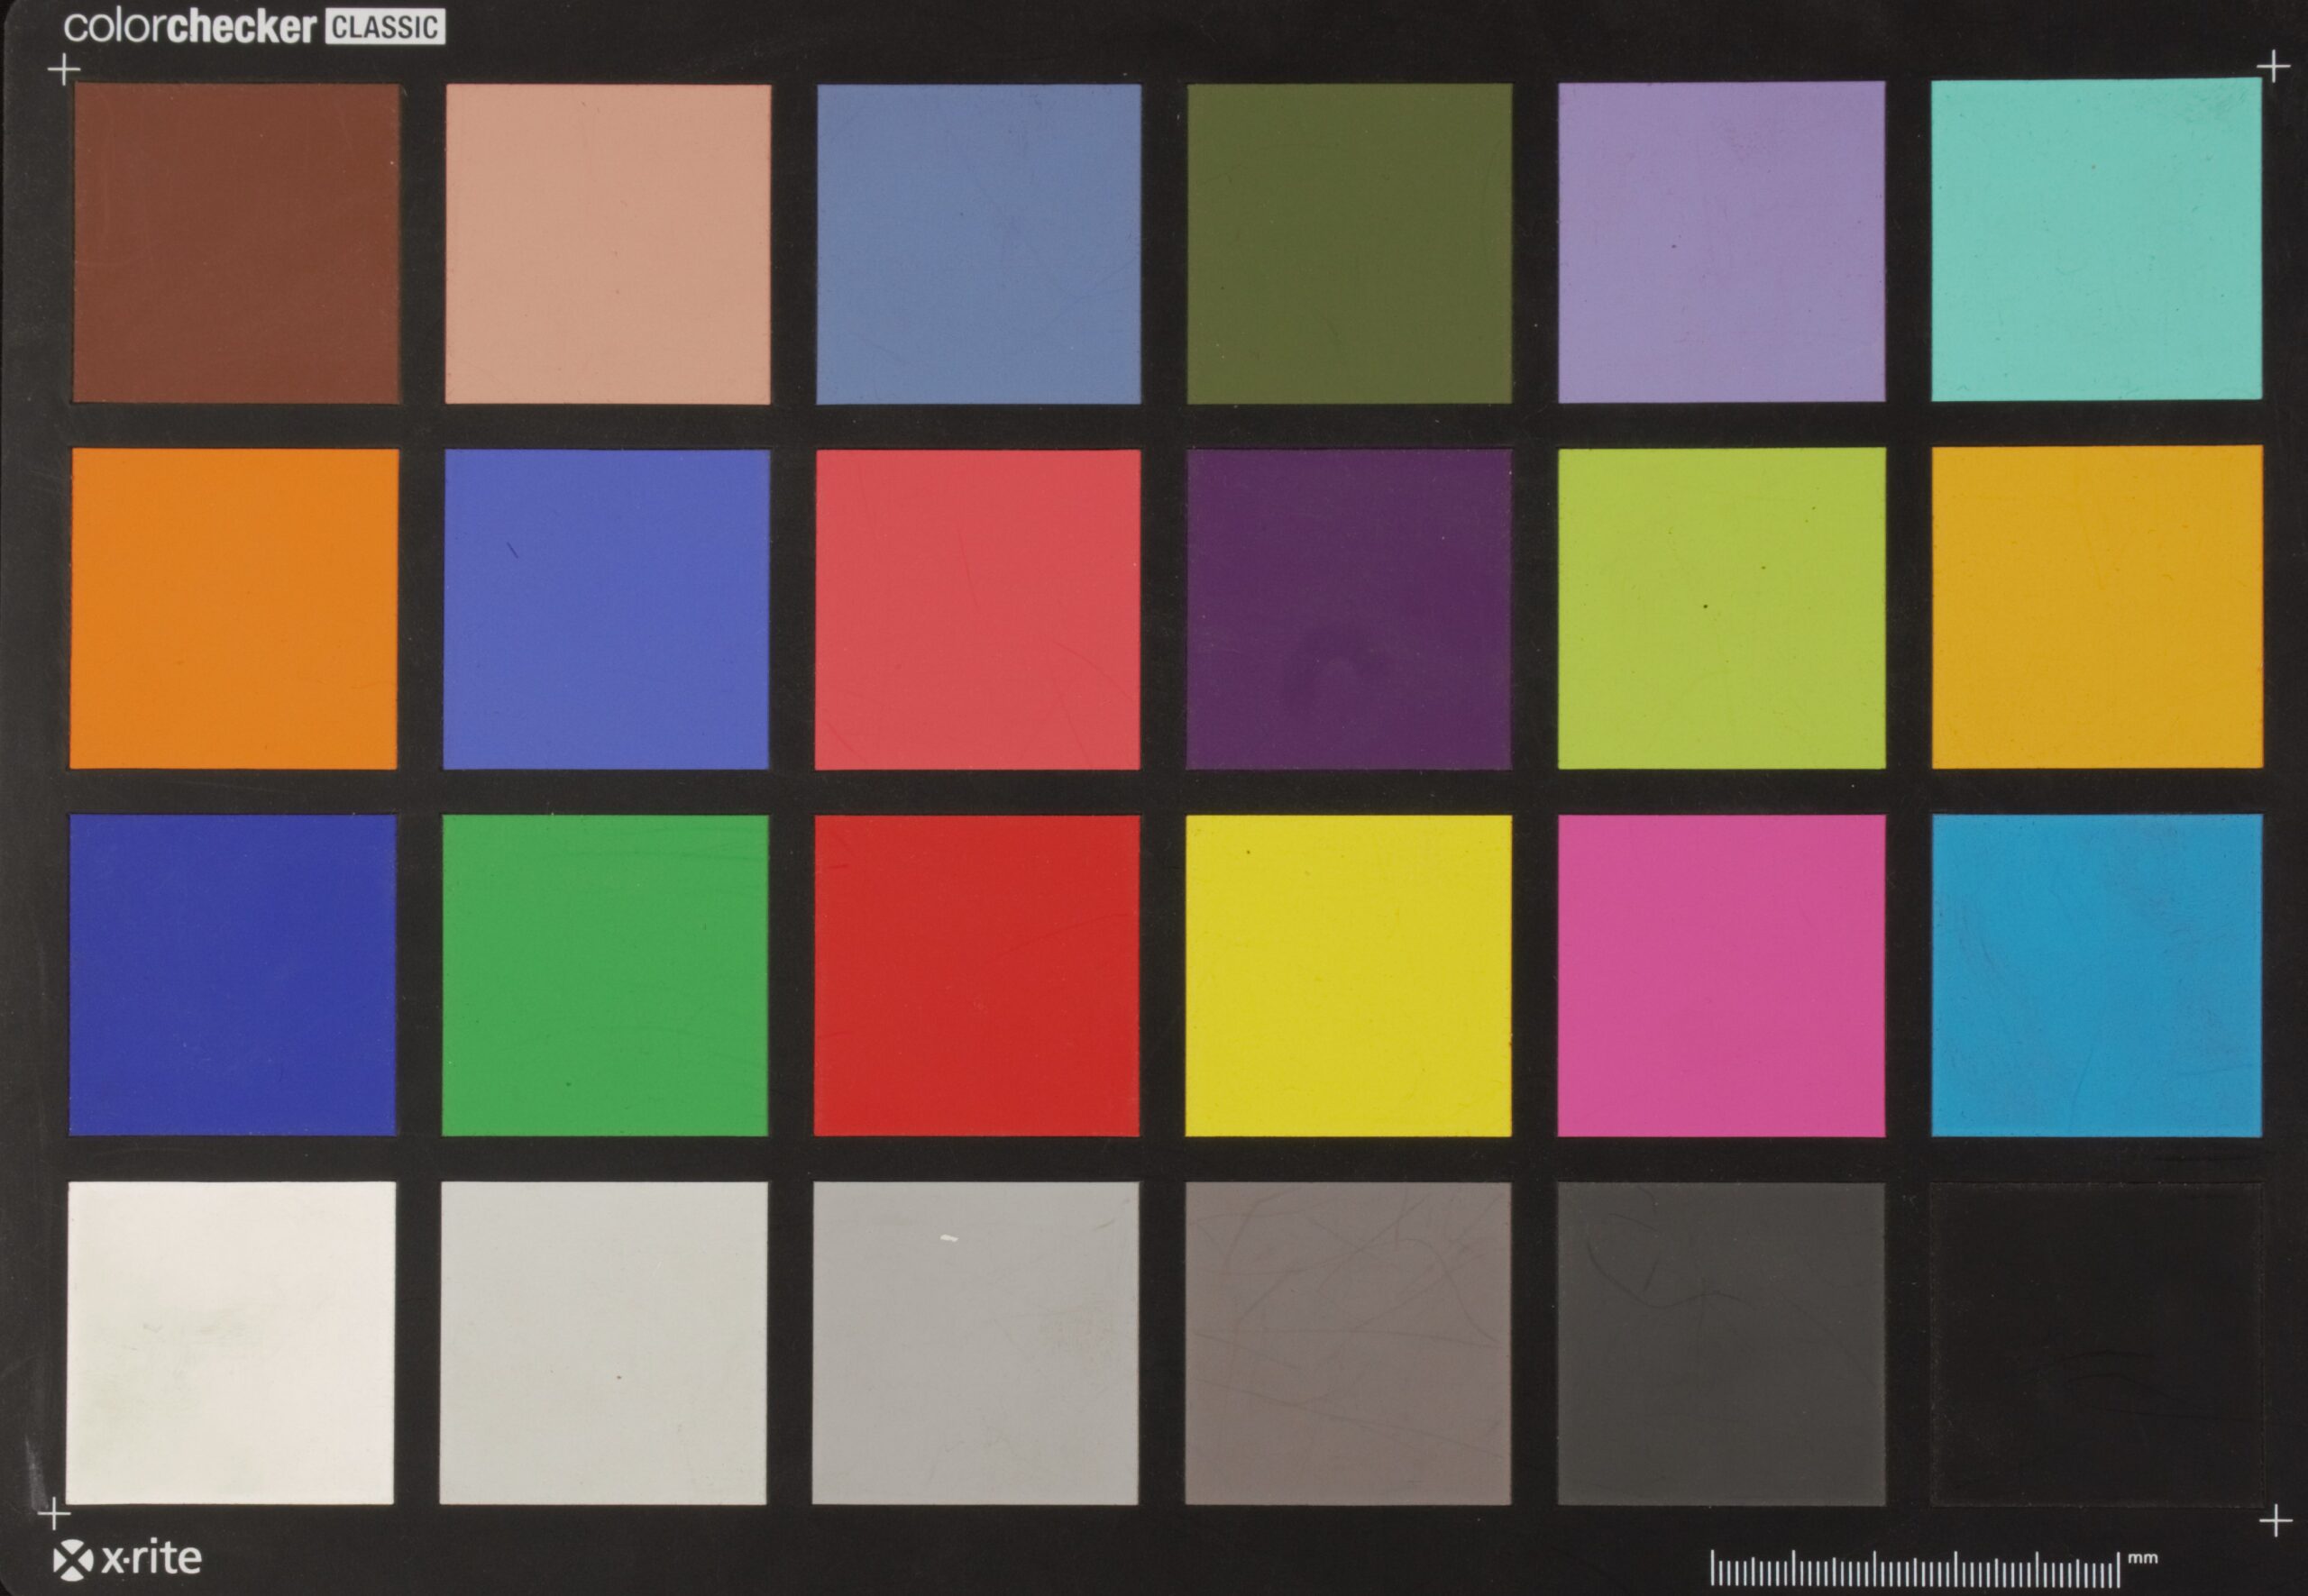Choose the pure red patch
2308x1596 pixels.
click(976, 976)
